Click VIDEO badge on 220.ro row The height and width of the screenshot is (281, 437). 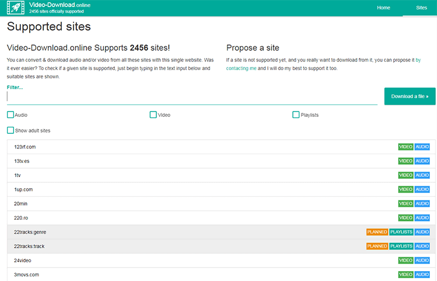405,218
